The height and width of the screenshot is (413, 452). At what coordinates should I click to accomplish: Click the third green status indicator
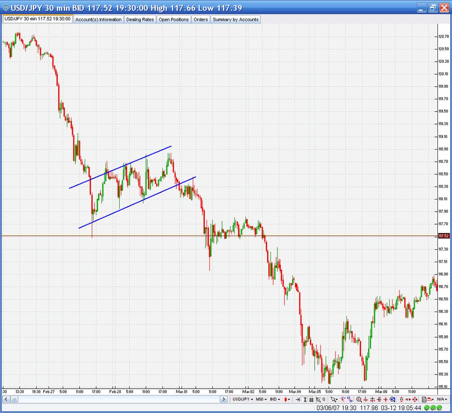(x=439, y=408)
